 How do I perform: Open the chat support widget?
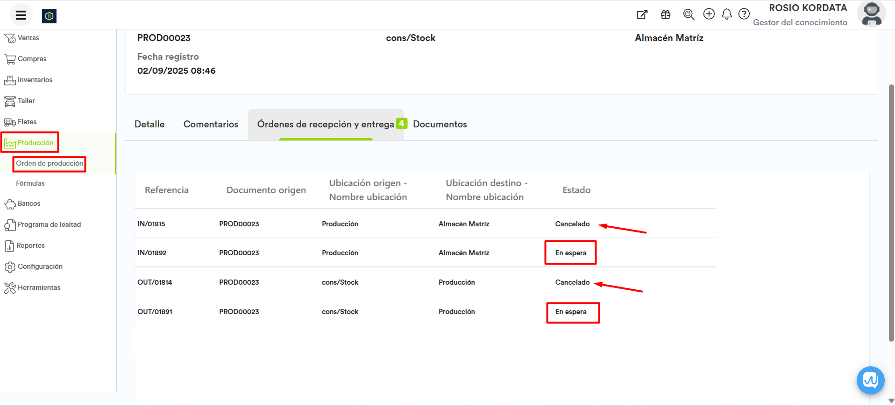870,380
